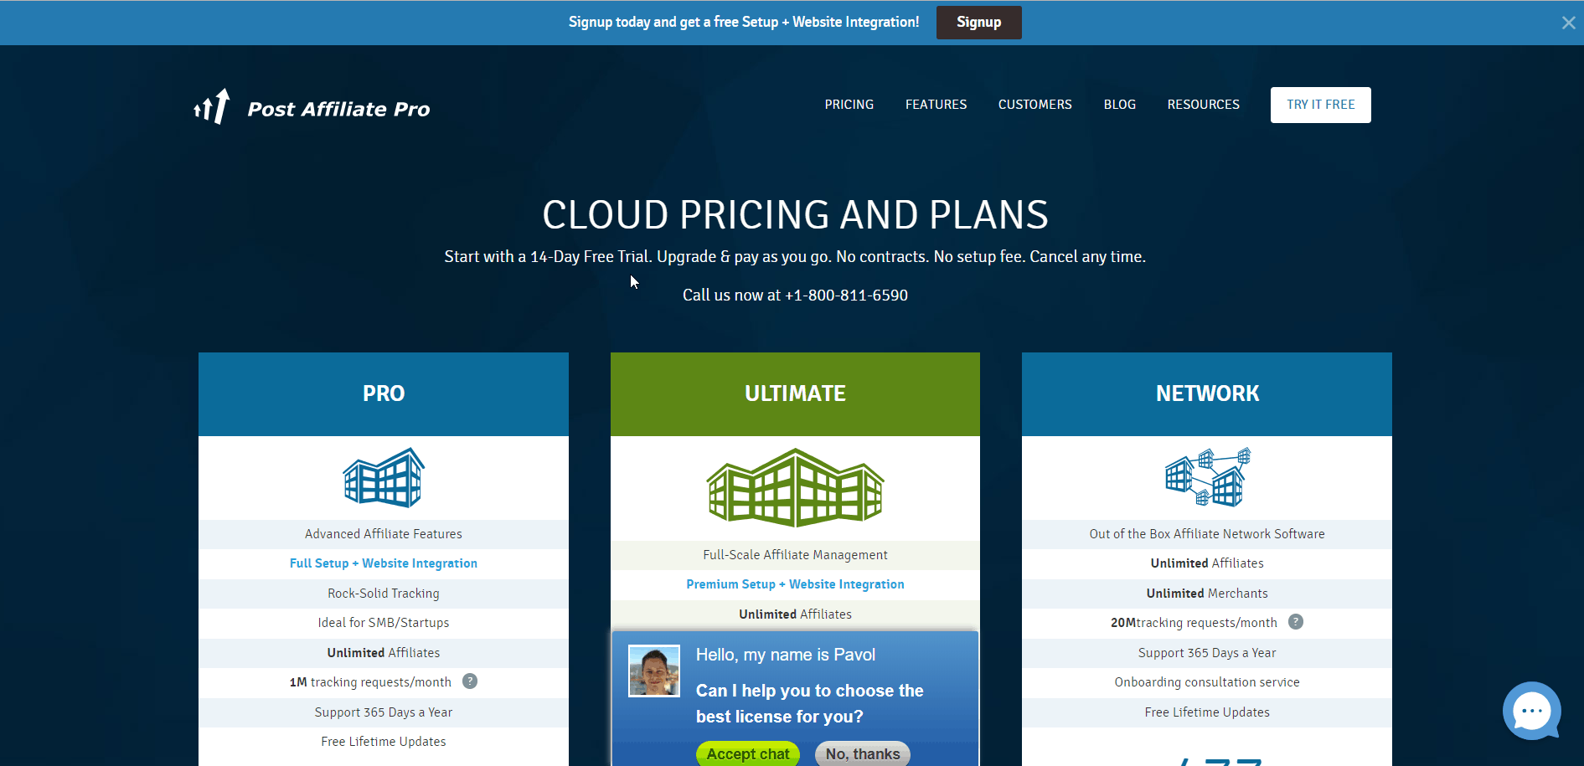Open the PRICING menu item
Image resolution: width=1584 pixels, height=766 pixels.
tap(849, 105)
